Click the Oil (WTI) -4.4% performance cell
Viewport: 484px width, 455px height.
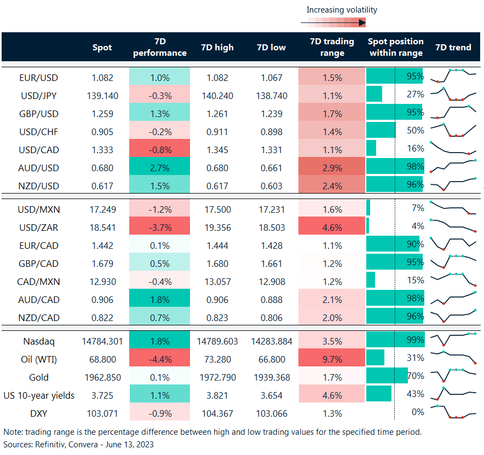pyautogui.click(x=159, y=358)
